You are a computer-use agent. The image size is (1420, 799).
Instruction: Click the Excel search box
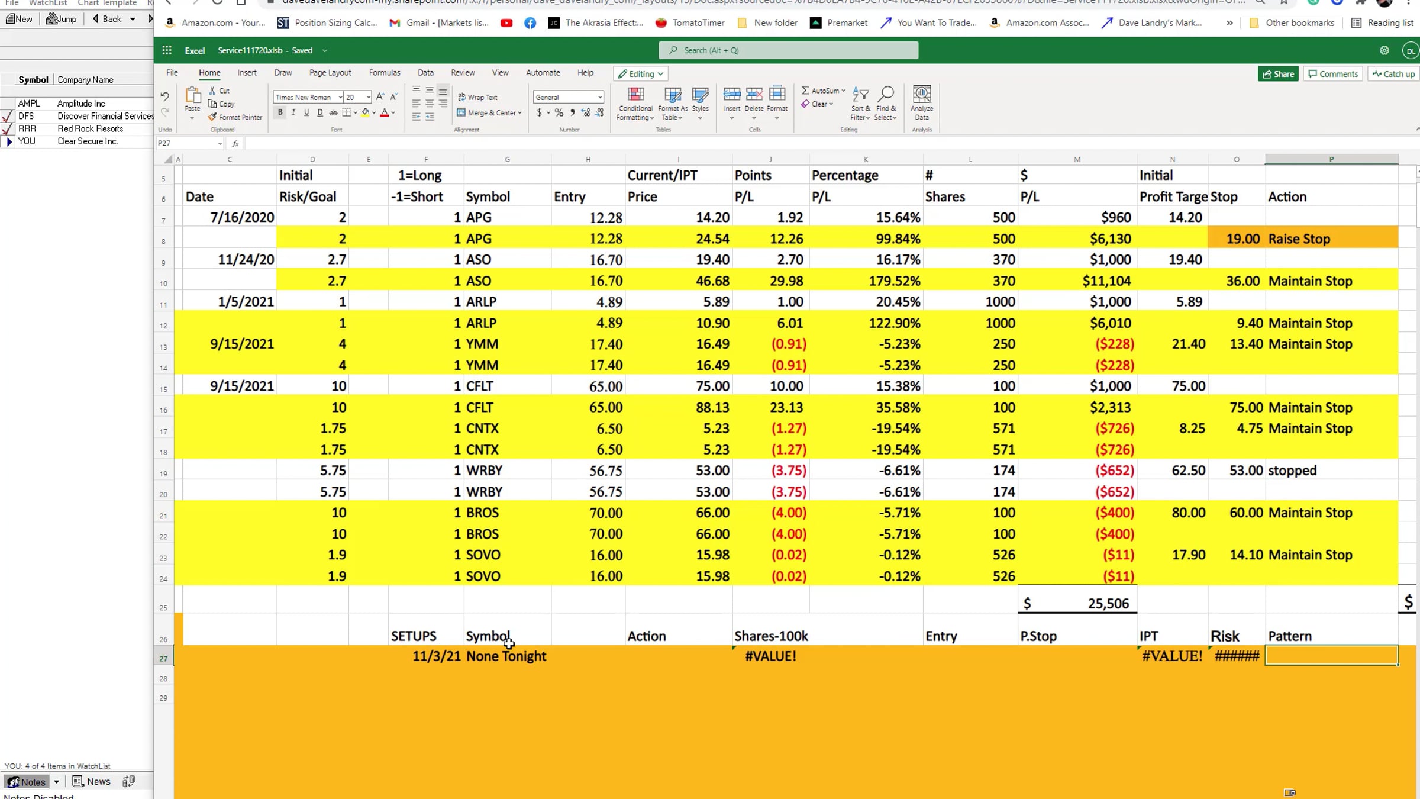click(x=789, y=50)
